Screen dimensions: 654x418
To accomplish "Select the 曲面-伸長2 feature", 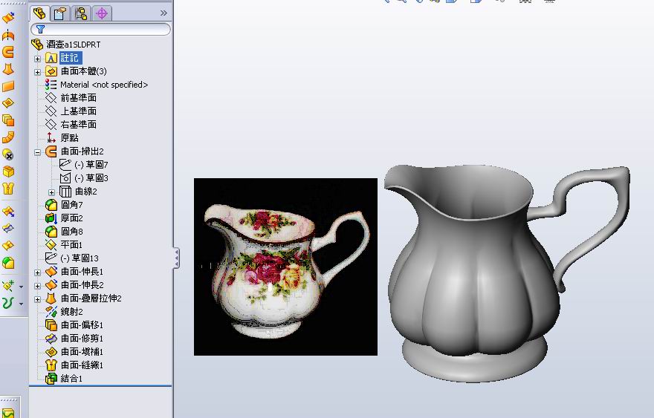I will coord(82,285).
